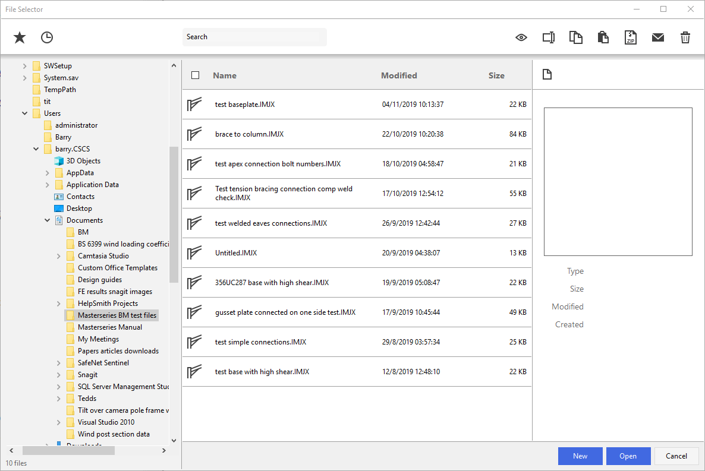Click the copy files icon

(x=575, y=37)
